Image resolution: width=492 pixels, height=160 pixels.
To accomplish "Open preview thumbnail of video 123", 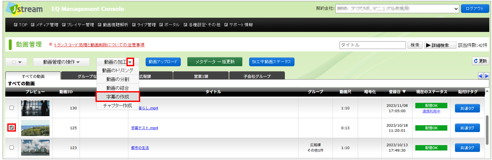I will (35, 148).
